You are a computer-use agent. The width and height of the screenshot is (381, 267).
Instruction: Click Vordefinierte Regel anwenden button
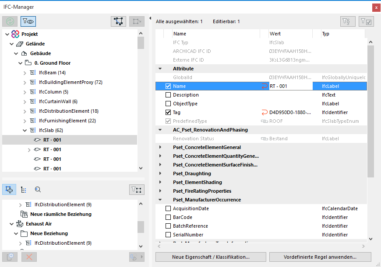pyautogui.click(x=320, y=257)
